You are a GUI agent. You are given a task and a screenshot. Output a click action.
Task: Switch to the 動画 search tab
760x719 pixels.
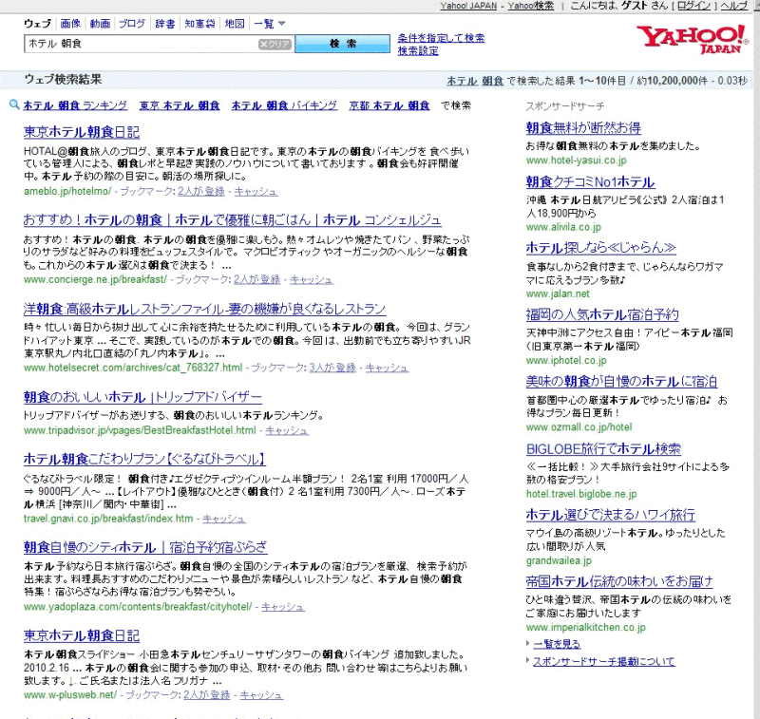point(101,23)
